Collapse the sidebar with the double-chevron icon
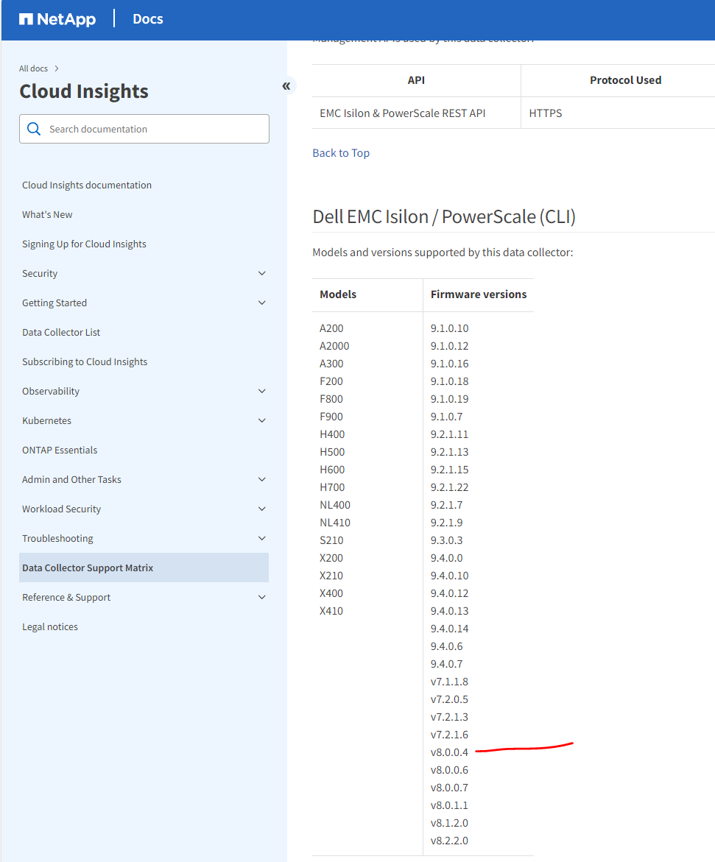Screen dimensions: 715x862 coord(286,85)
